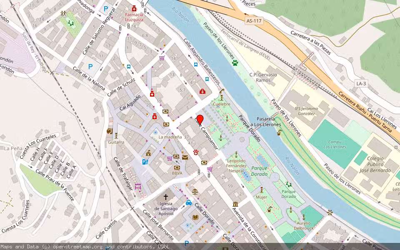The width and height of the screenshot is (400, 250).
Task: Select the 'Carretera Riañu - Puertu Tarna' label
Action: (x=365, y=112)
